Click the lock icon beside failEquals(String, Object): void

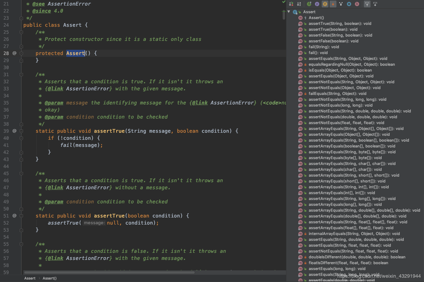[305, 94]
